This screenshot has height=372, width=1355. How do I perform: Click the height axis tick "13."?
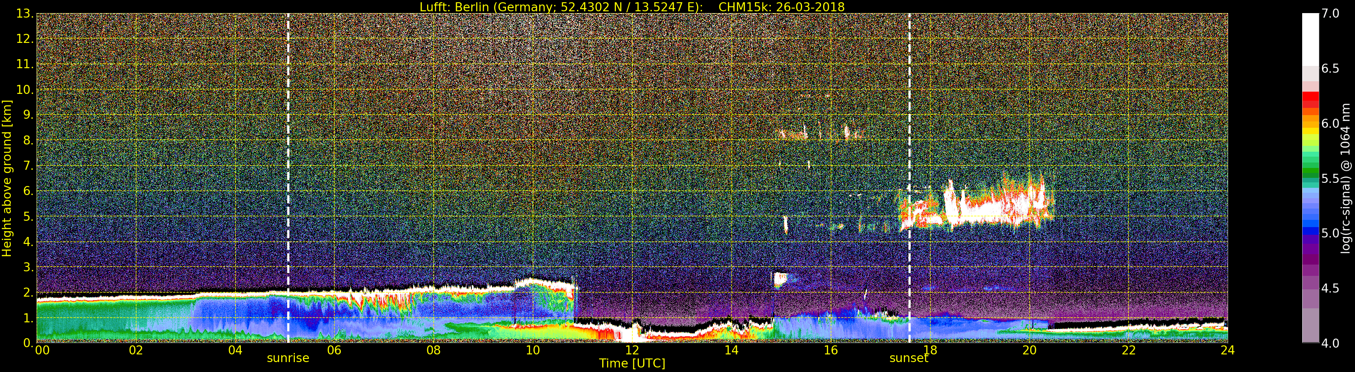click(x=25, y=14)
